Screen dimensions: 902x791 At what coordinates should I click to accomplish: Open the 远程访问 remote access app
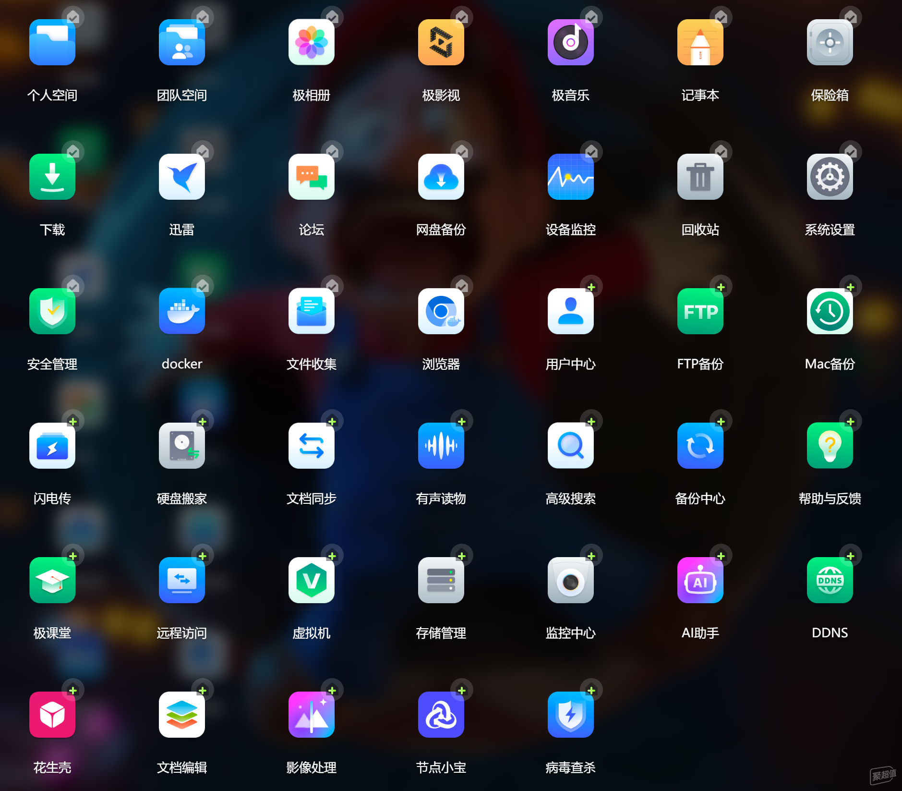(x=182, y=580)
